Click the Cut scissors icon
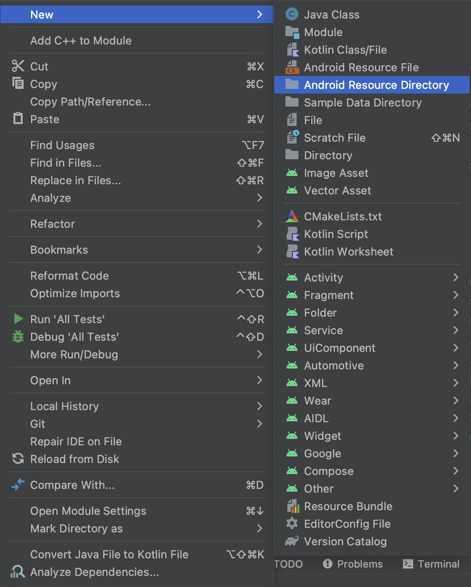Viewport: 471px width, 587px height. (x=18, y=66)
